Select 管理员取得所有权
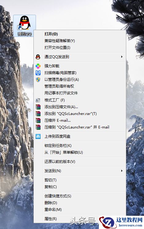 point(80,86)
